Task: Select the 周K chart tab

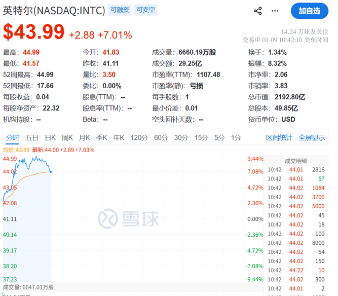Action: coord(67,137)
